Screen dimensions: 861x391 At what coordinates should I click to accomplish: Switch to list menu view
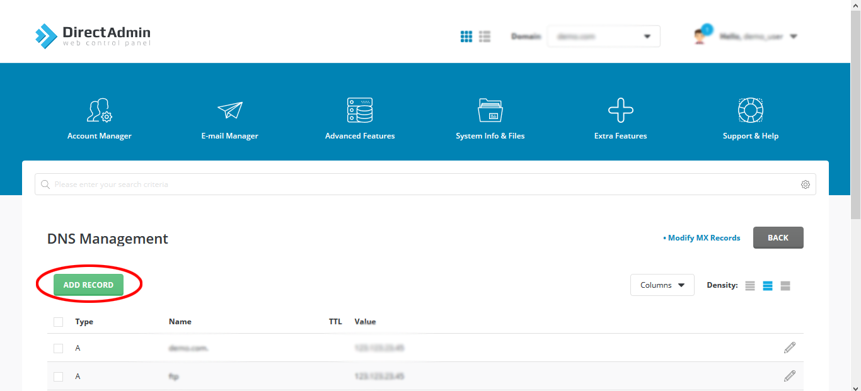pyautogui.click(x=485, y=37)
